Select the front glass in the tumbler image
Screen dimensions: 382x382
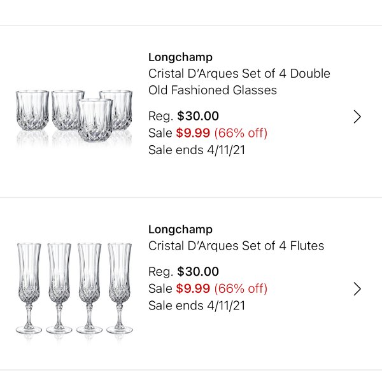[95, 120]
